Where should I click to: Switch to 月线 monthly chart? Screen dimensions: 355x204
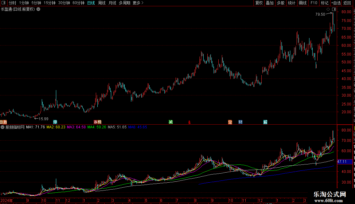coord(112,3)
